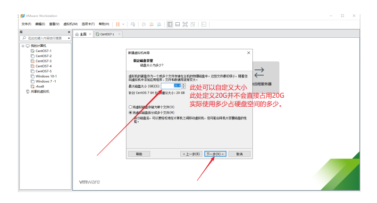Open the 查看(V) menu

pos(54,24)
